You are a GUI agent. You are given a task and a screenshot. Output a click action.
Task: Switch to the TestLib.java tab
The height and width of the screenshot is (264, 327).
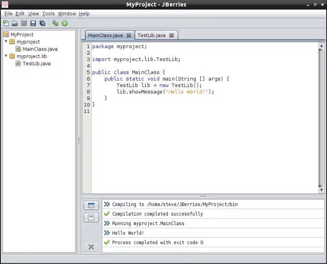[151, 35]
